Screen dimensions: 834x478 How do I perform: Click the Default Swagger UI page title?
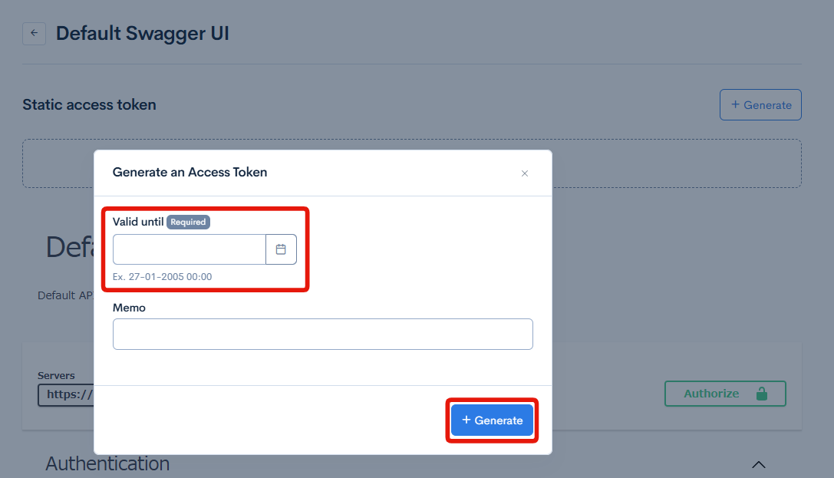[143, 34]
